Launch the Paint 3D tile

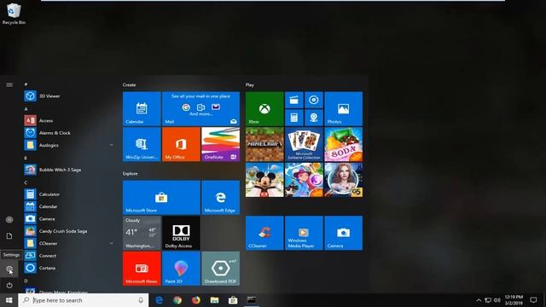click(181, 269)
